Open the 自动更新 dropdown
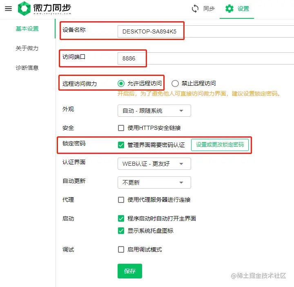Viewport: 294px width, 287px height. coord(154,182)
